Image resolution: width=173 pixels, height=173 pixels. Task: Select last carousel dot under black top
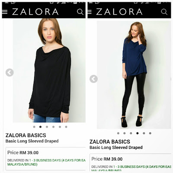coord(66,127)
